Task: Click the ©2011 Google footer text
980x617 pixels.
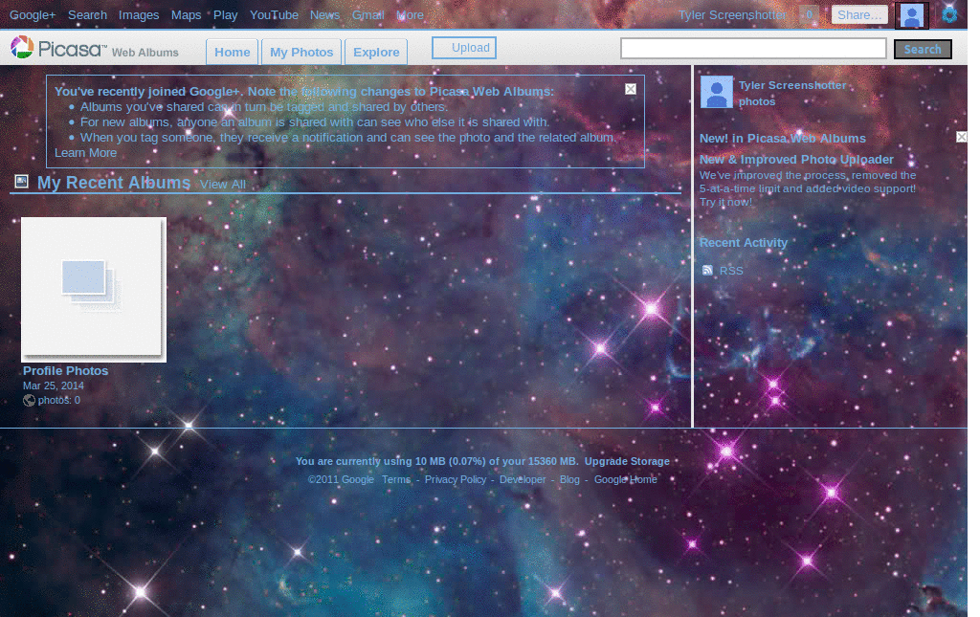Action: [x=341, y=479]
